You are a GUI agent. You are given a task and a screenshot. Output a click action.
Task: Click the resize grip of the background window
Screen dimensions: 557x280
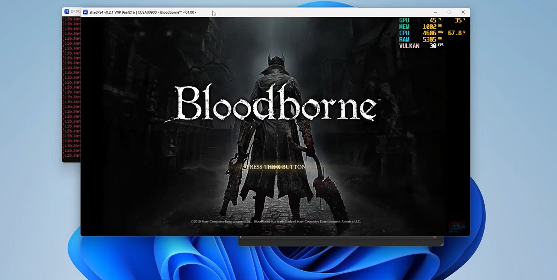click(x=442, y=244)
